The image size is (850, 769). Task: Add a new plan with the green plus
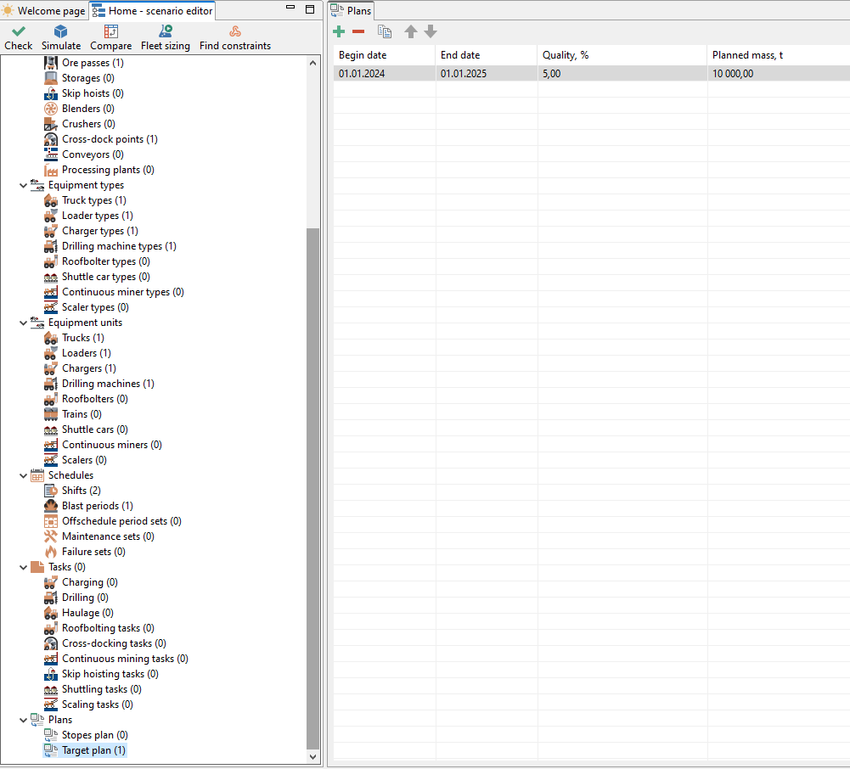[339, 31]
